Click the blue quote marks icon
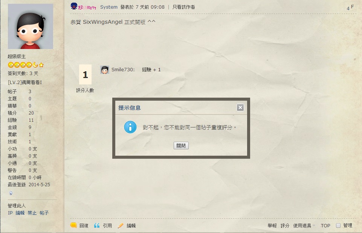Screen dimensions: 362x233 click(97, 225)
